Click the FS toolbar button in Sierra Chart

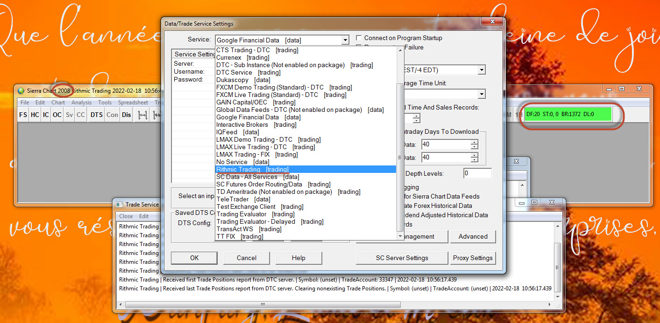23,115
